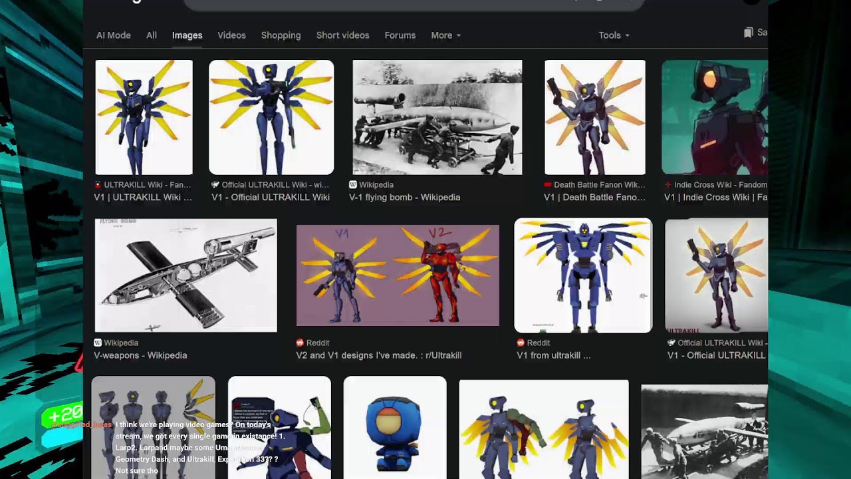Click the Reddit favicon above 'V1 from ultrakill'

[x=521, y=343]
